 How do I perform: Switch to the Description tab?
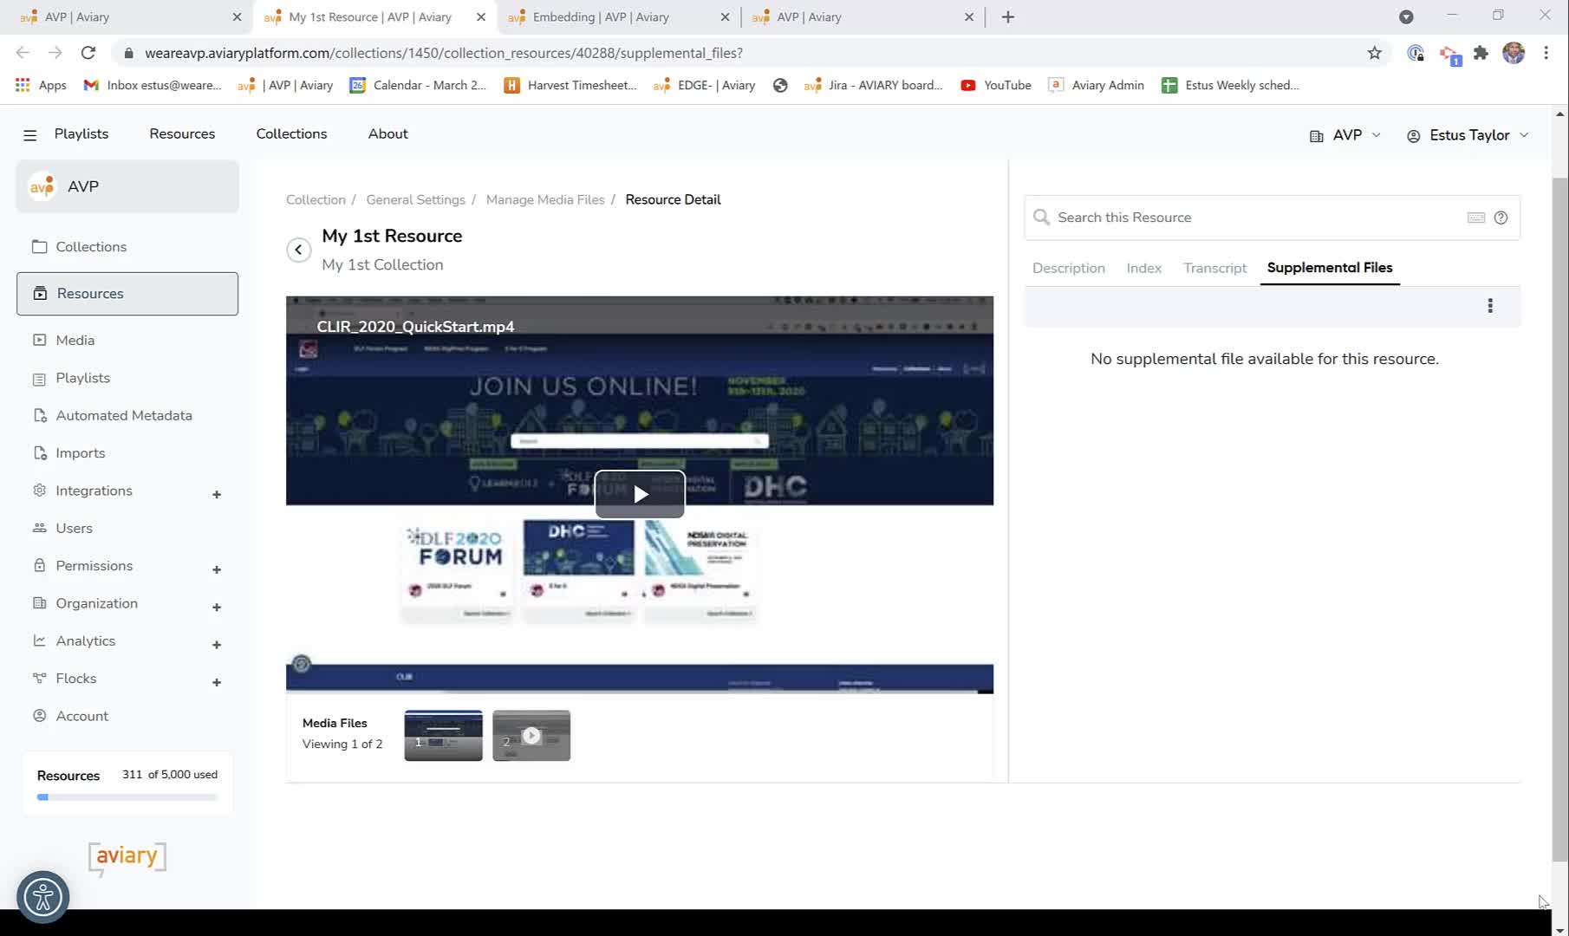[x=1068, y=269]
